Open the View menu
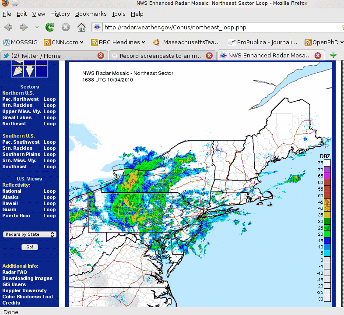344x315 pixels. coord(39,14)
